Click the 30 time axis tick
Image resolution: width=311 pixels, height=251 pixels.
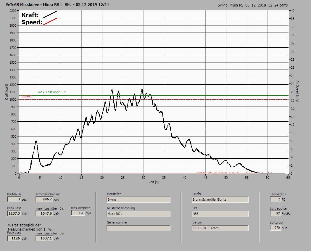(144, 178)
